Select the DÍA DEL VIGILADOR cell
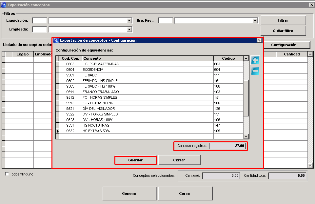 tap(148, 109)
